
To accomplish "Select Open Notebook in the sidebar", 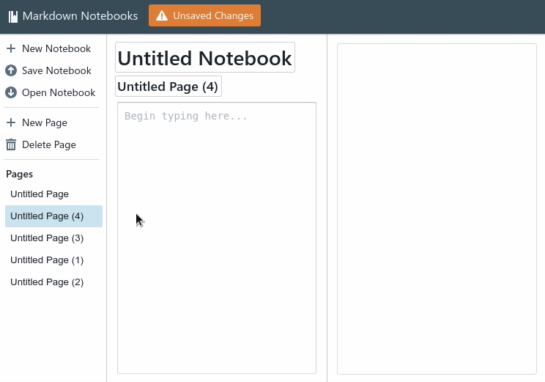I will pyautogui.click(x=59, y=92).
